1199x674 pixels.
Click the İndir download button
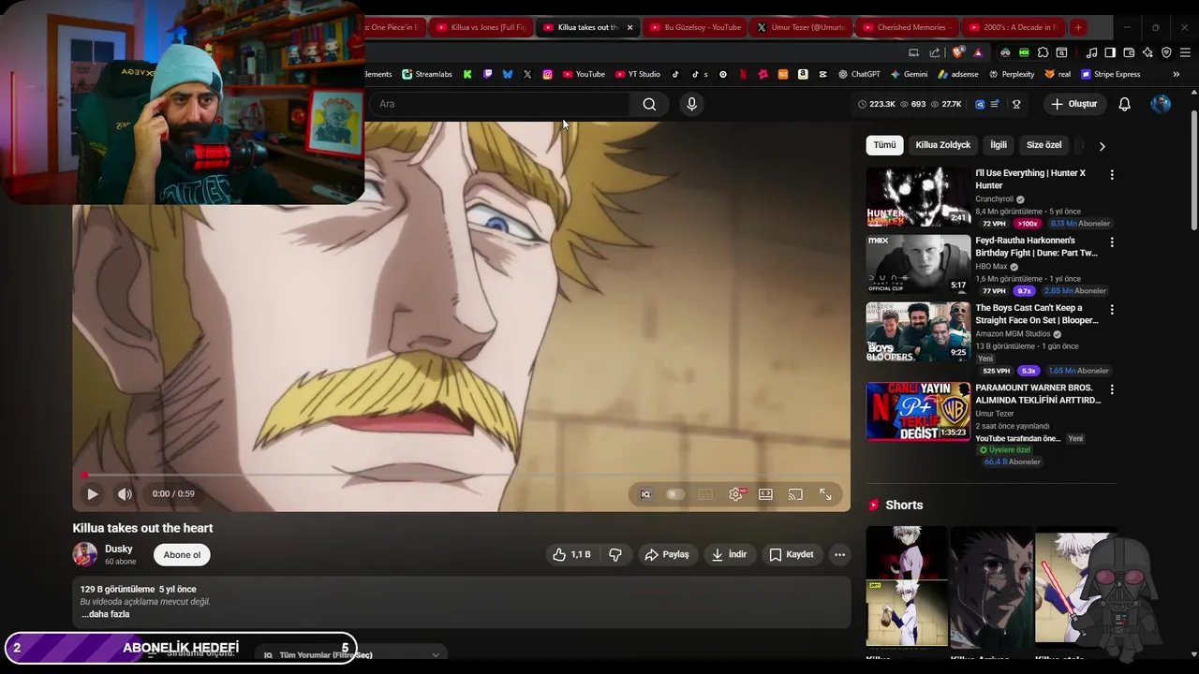tap(729, 554)
